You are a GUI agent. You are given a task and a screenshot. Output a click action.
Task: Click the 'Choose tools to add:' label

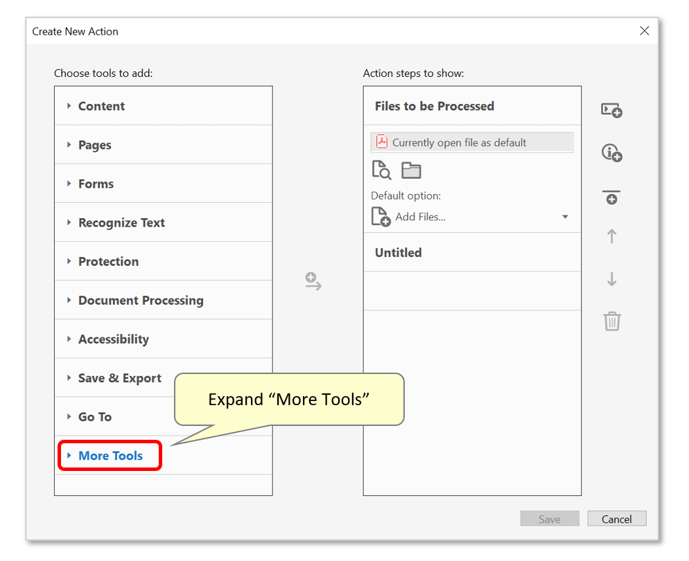[103, 73]
